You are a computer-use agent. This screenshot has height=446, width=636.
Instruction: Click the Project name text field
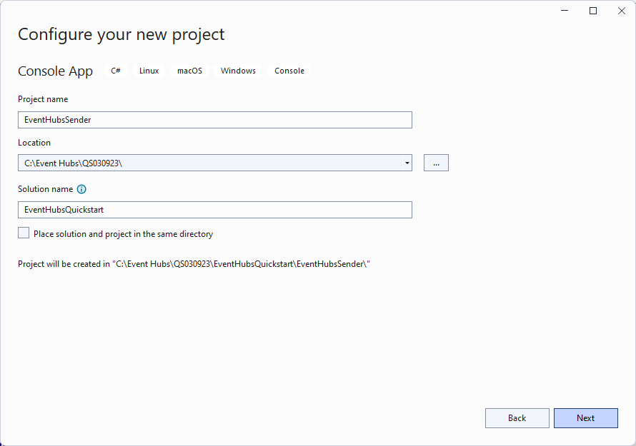(214, 120)
